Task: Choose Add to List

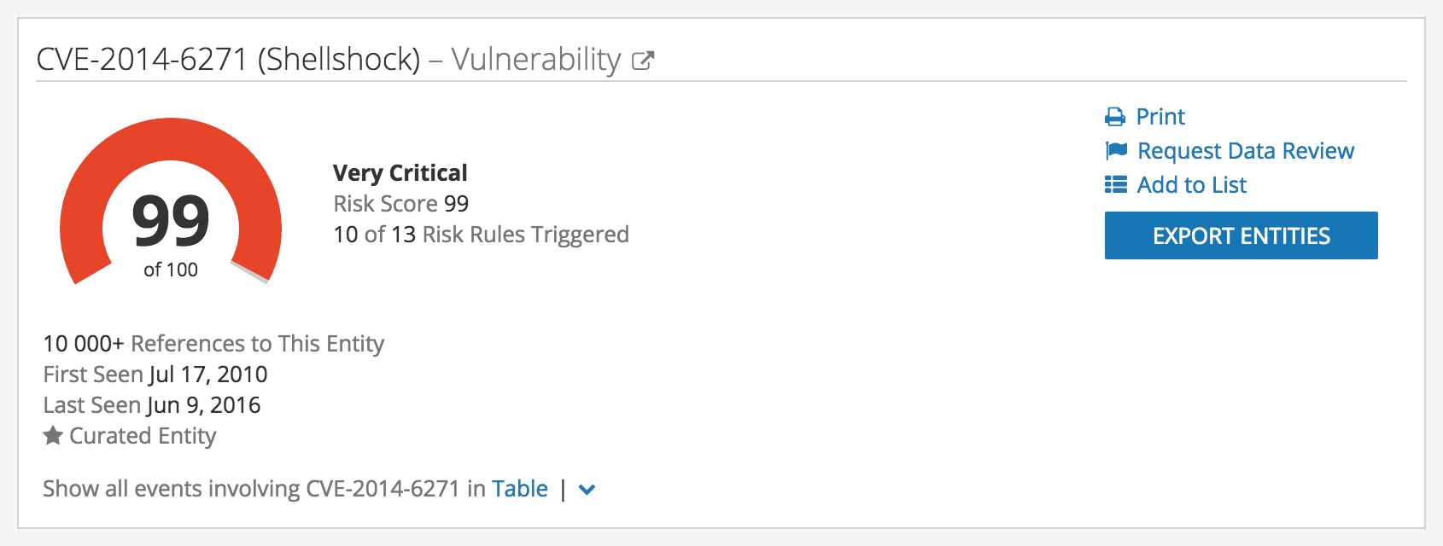Action: pyautogui.click(x=1192, y=185)
